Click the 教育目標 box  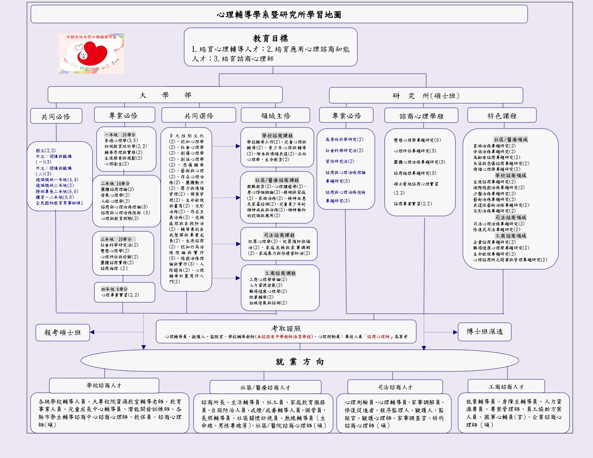(271, 47)
